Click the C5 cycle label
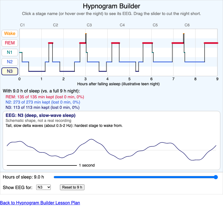Screen dimensions: 223x211 coord(155,25)
